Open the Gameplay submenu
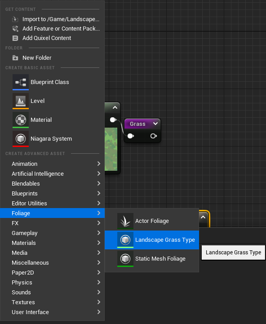This screenshot has height=324, width=266. 52,233
